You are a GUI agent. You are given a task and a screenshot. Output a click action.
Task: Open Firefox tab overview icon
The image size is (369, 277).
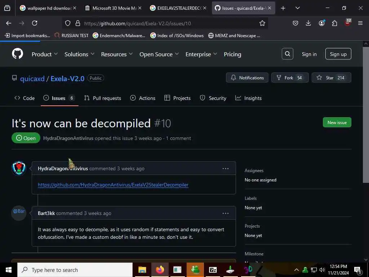(x=7, y=8)
